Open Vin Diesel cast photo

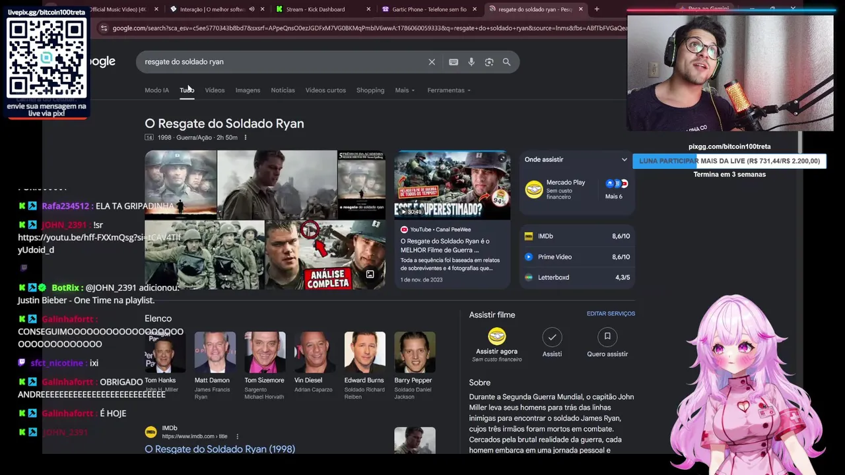pyautogui.click(x=315, y=352)
